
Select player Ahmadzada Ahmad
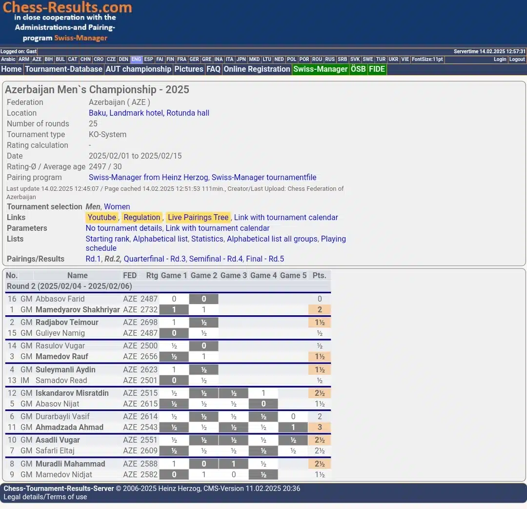click(69, 428)
